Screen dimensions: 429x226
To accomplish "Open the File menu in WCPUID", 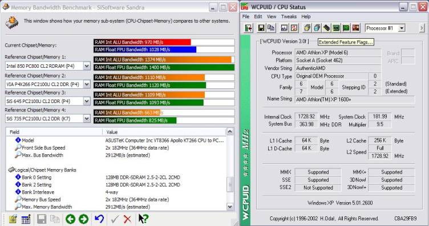I will point(246,17).
